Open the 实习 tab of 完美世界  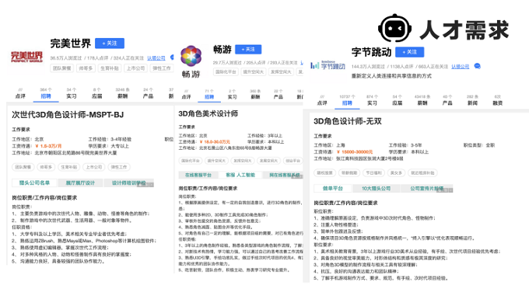[x=72, y=94]
